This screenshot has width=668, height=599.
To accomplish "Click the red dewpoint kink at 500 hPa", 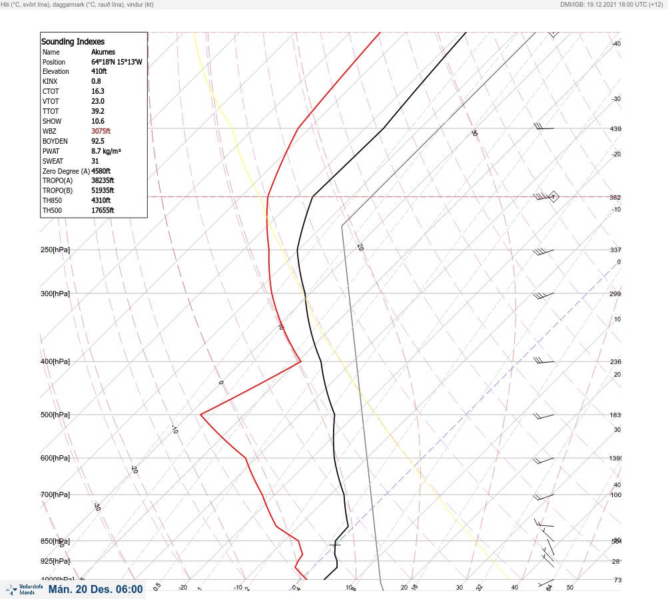I will click(201, 414).
